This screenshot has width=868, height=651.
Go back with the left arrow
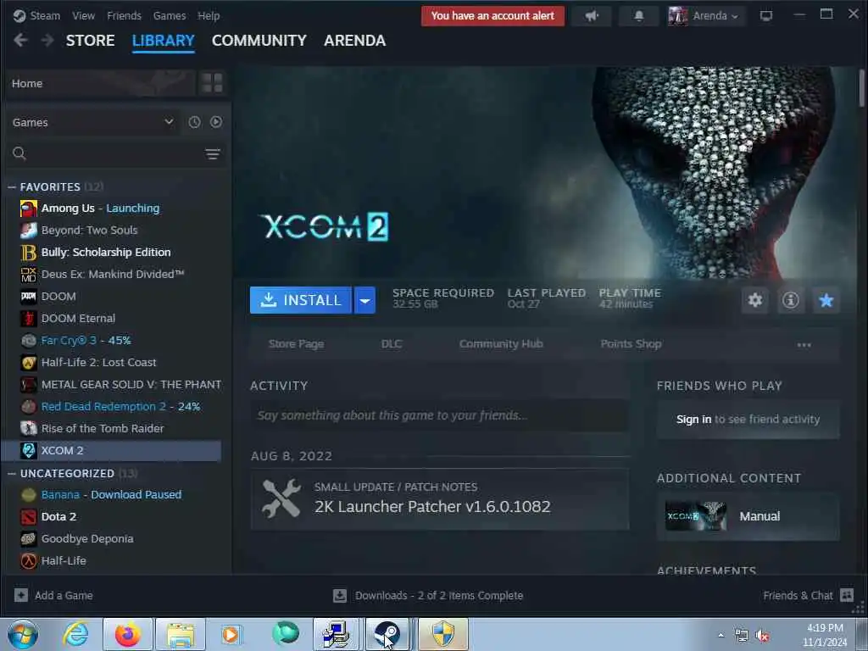click(20, 41)
